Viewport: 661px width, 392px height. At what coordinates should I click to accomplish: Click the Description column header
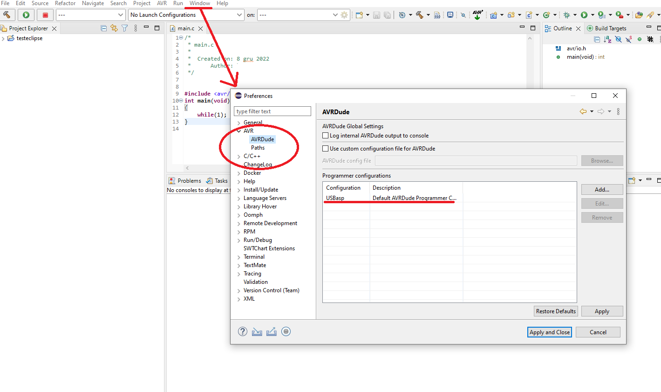point(416,188)
